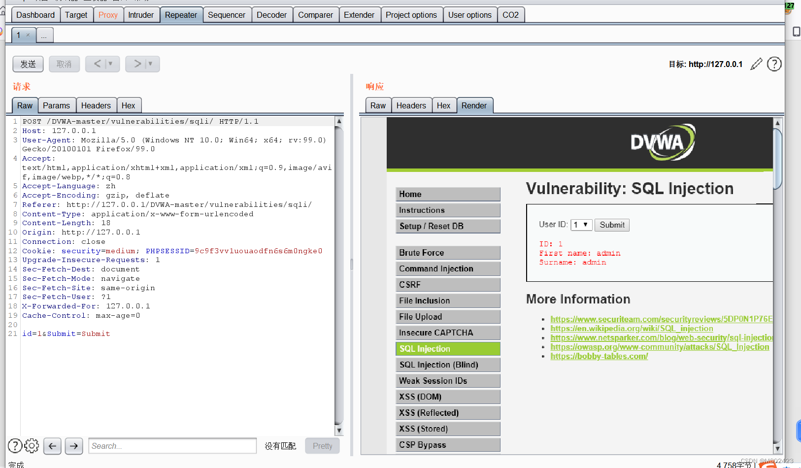Close Repeater tab 1 with the x

[x=28, y=35]
